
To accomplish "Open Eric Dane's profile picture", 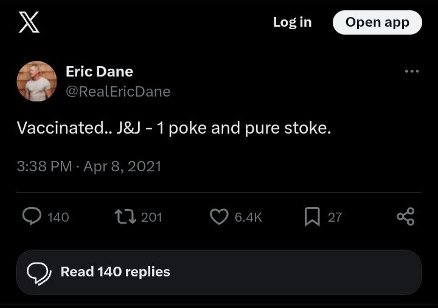I will (x=37, y=81).
